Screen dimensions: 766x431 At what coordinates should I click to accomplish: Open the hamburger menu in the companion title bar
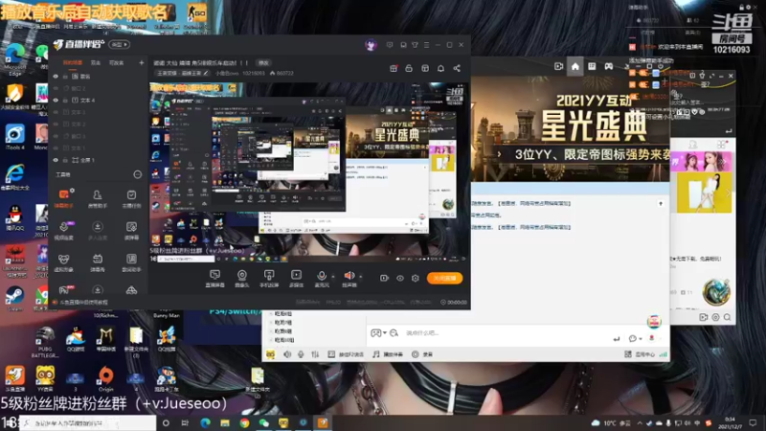[x=426, y=45]
